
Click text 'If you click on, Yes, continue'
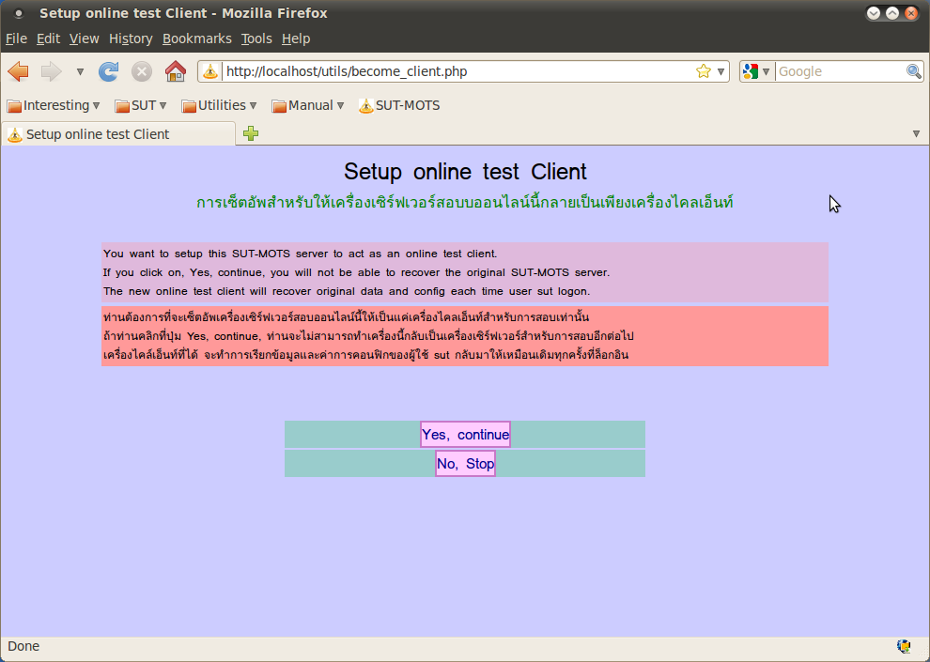point(185,272)
